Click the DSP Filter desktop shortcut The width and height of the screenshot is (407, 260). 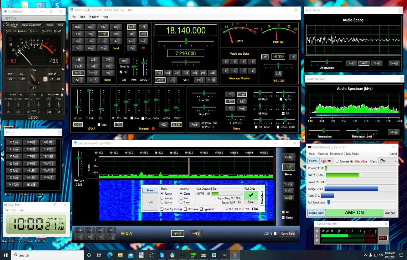click(41, 241)
